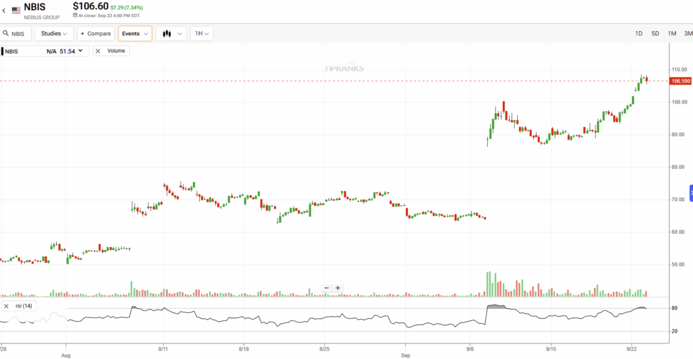Click the 9/22 date label on time axis

631,348
